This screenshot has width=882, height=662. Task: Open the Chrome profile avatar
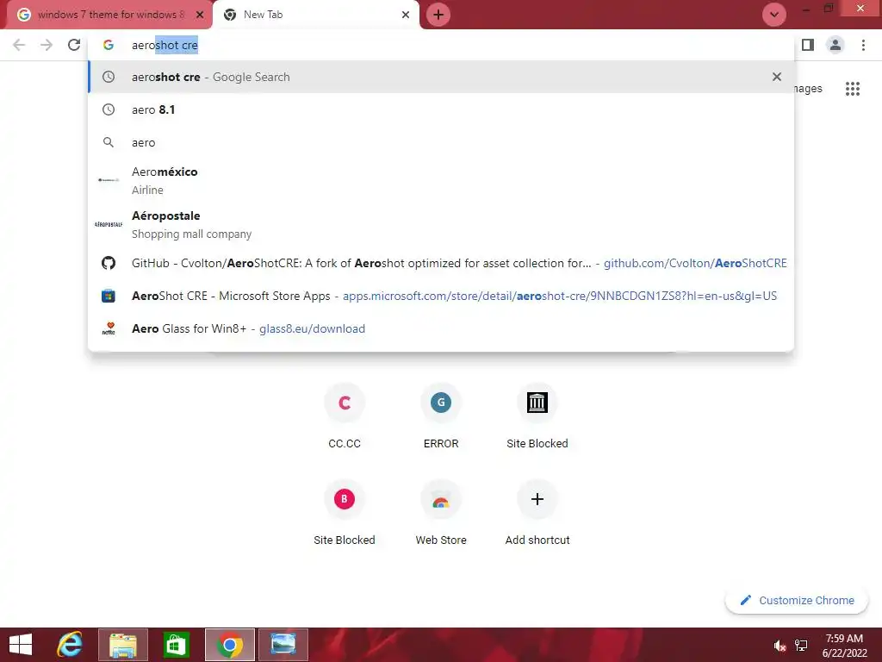[835, 45]
